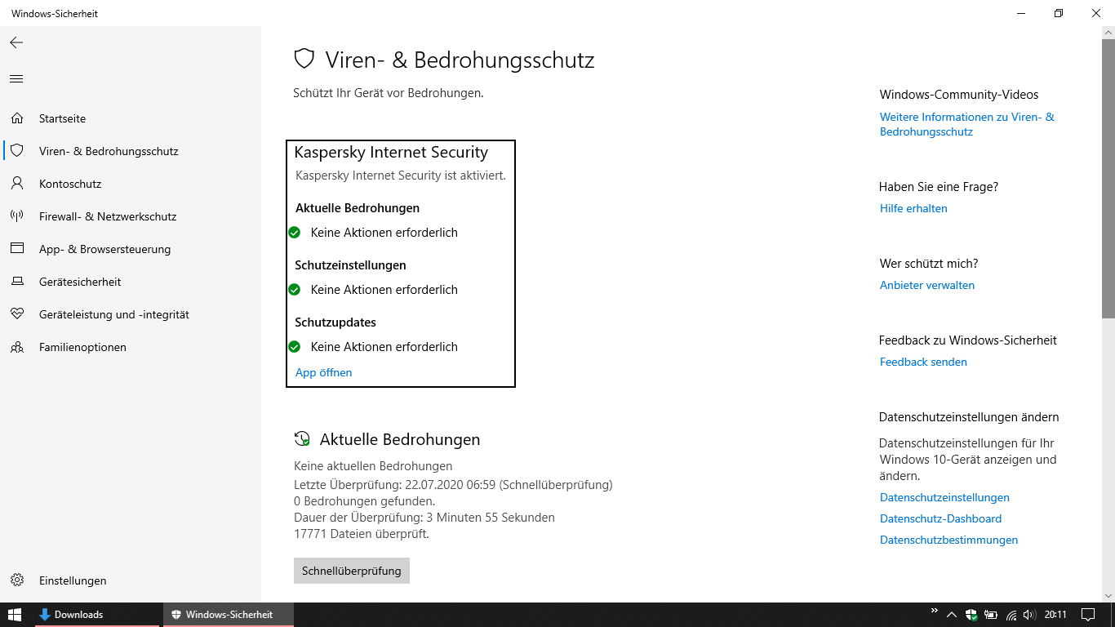
Task: Open Wi-Fi network tray icon
Action: click(x=1011, y=615)
